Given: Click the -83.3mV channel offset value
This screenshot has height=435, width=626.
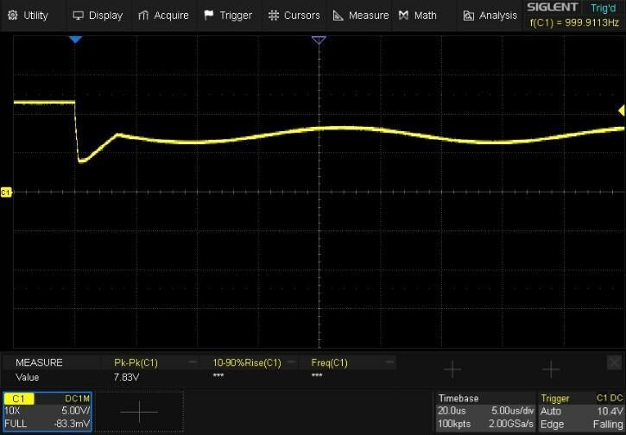Looking at the screenshot, I should [72, 424].
